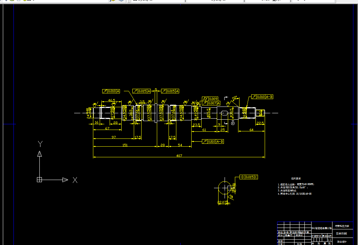Click the 0.010 A runout tolerance frame
Screen dimensions: 358x245
[111, 91]
